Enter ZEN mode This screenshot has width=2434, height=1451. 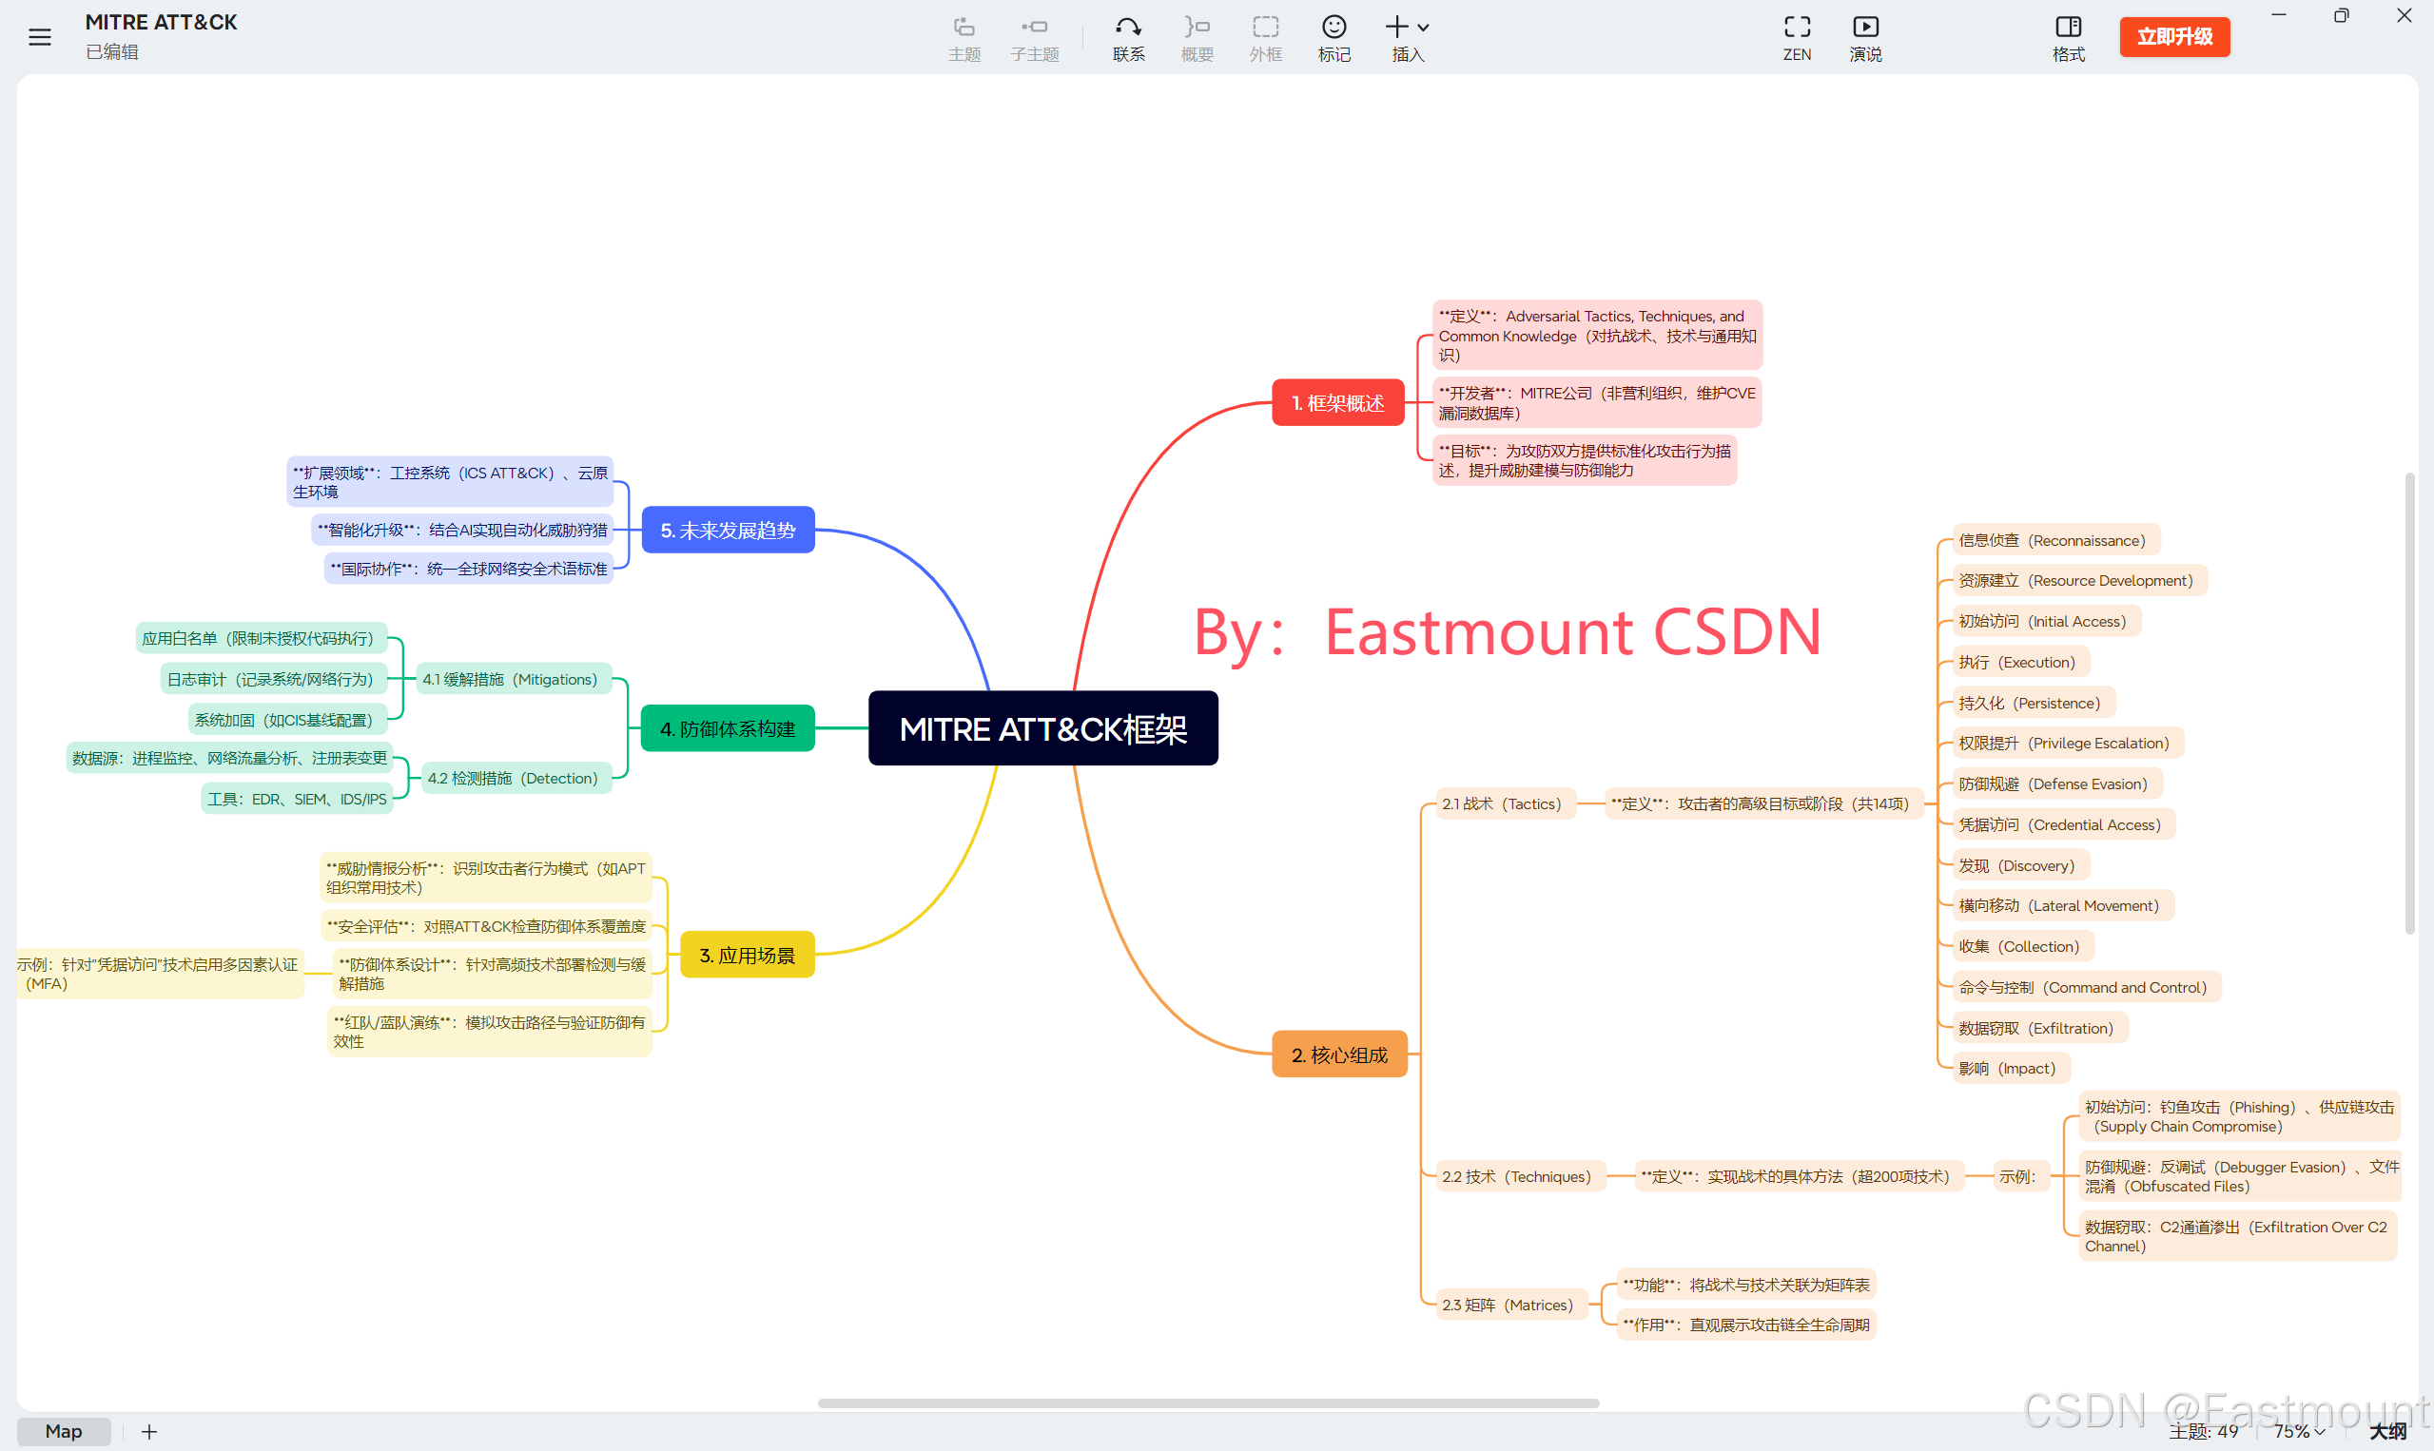pyautogui.click(x=1796, y=28)
